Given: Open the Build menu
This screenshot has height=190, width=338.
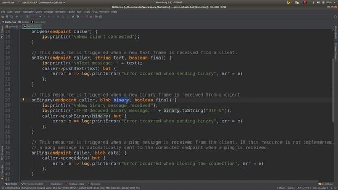Looking at the screenshot, I should (x=71, y=12).
